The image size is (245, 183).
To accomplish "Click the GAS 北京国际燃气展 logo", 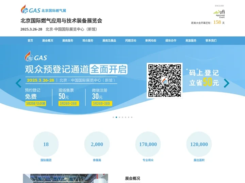I will [44, 9].
